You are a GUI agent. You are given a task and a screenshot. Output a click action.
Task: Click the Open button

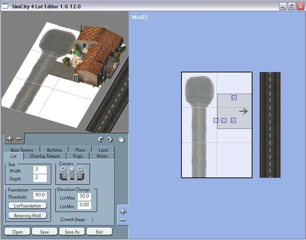pyautogui.click(x=17, y=232)
